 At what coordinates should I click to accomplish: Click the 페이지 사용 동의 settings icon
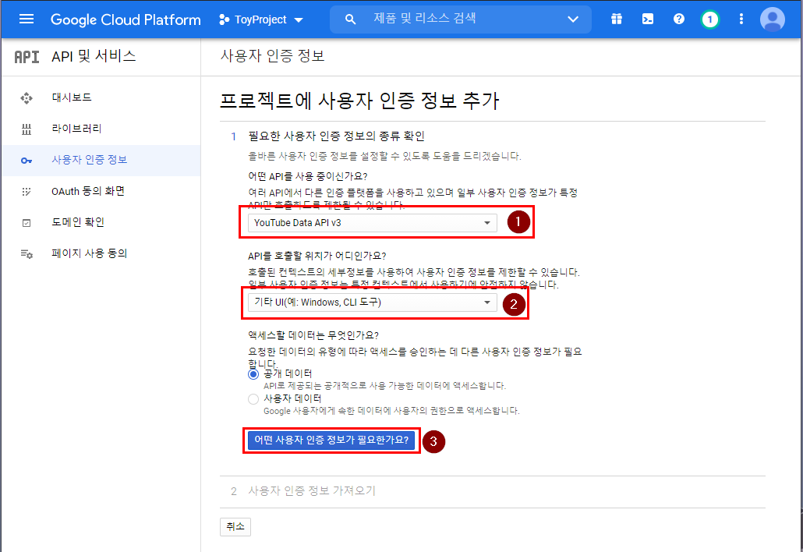tap(27, 254)
